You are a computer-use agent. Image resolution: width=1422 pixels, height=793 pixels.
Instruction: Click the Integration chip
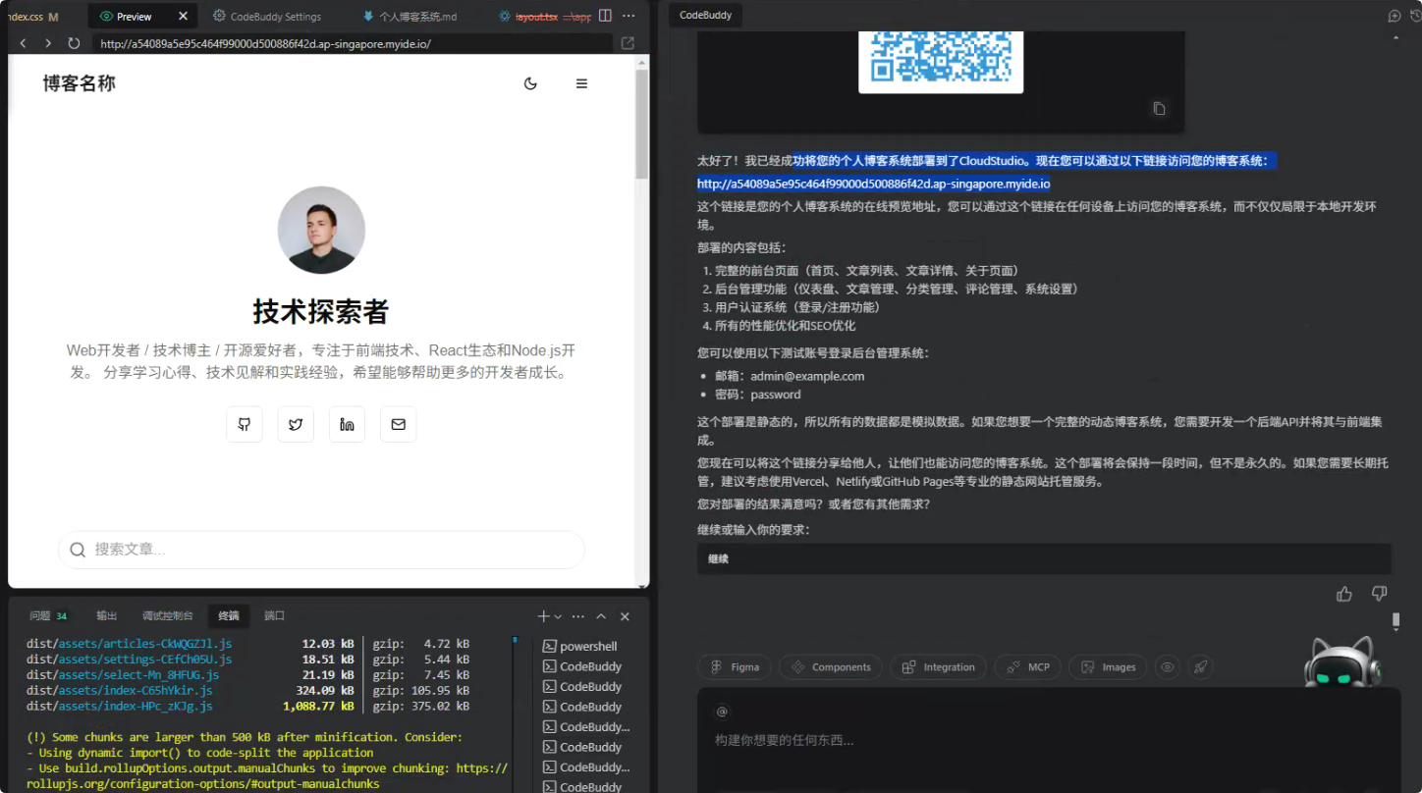[x=938, y=667]
